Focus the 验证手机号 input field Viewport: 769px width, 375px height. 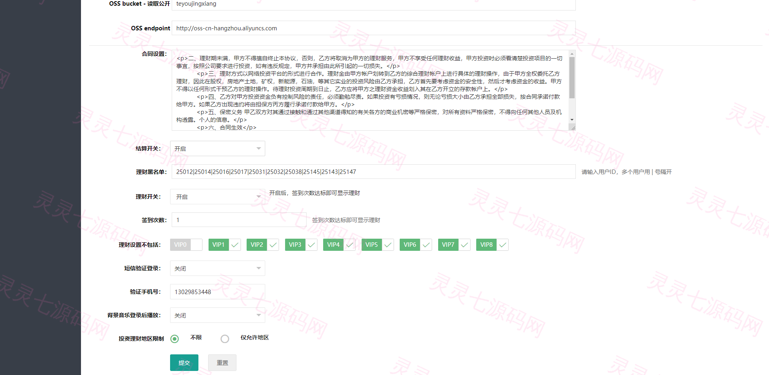217,292
